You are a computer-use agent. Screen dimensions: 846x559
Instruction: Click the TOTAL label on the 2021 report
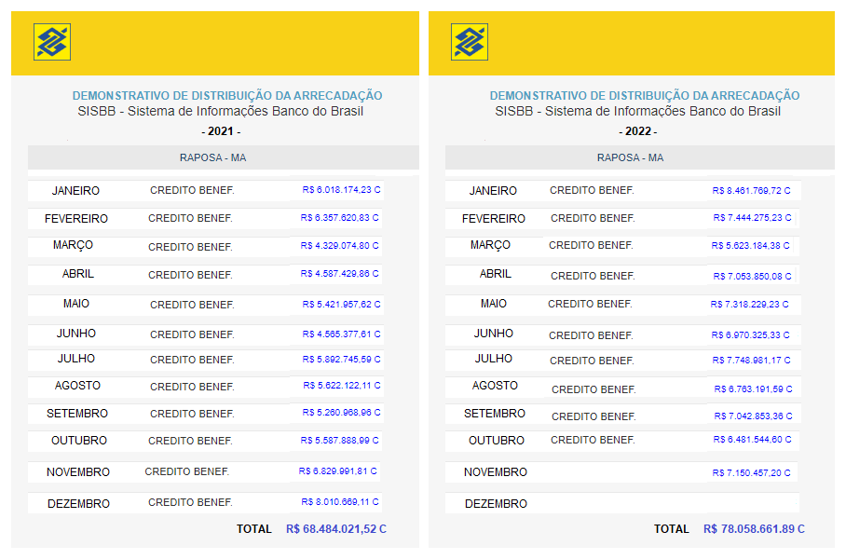point(252,528)
